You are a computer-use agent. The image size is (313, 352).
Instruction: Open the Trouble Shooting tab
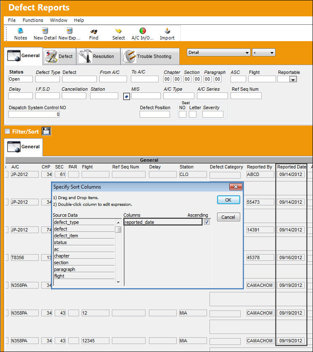pyautogui.click(x=150, y=56)
